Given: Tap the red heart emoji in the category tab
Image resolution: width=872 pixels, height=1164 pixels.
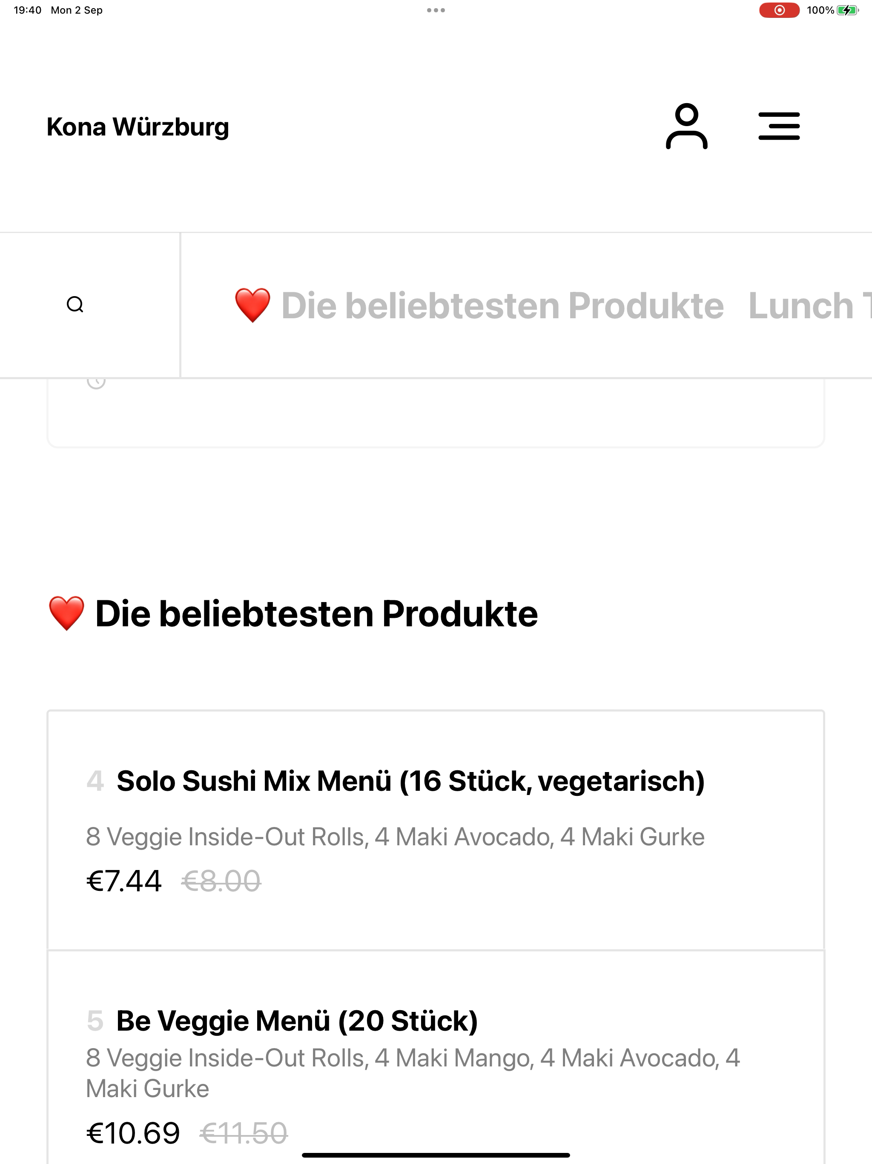Looking at the screenshot, I should click(252, 305).
